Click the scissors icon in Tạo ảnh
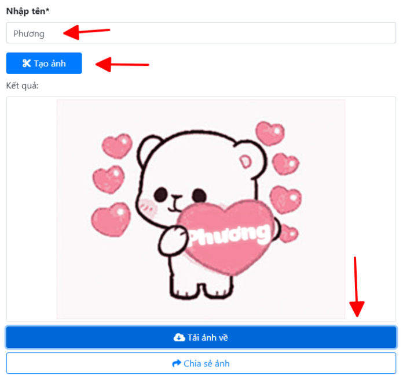 pyautogui.click(x=26, y=64)
